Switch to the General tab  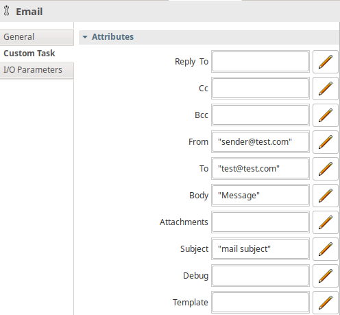pyautogui.click(x=37, y=37)
